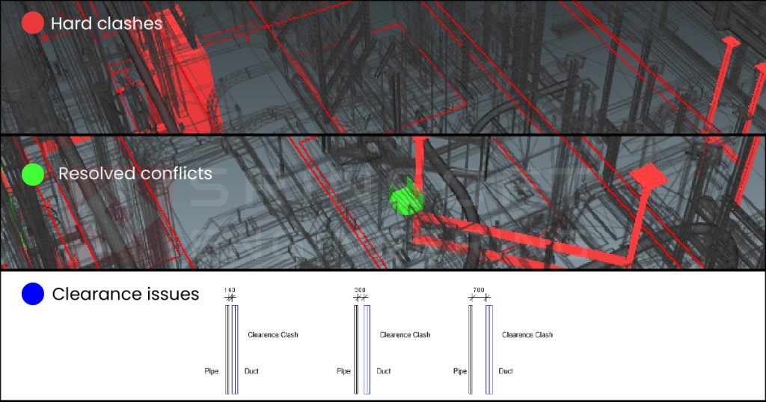This screenshot has height=402, width=766.
Task: Select the "Clearance issues" heading text
Action: 126,294
